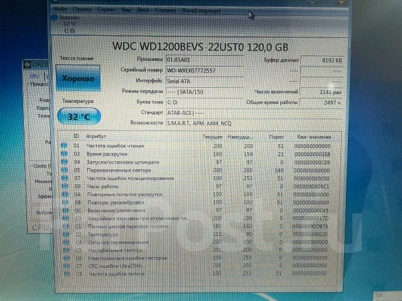Select the Частота ошибок чтения row text
The height and width of the screenshot is (301, 402).
click(x=115, y=146)
